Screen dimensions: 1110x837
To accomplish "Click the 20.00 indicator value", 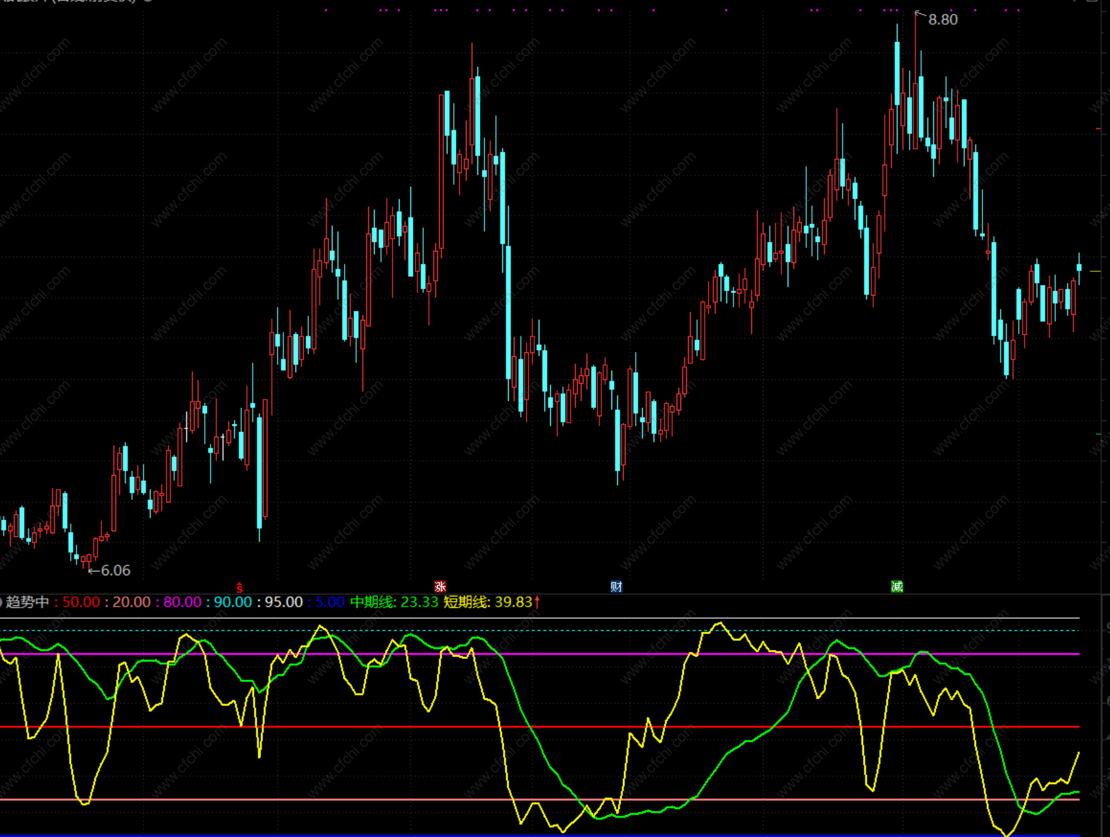I will [131, 602].
